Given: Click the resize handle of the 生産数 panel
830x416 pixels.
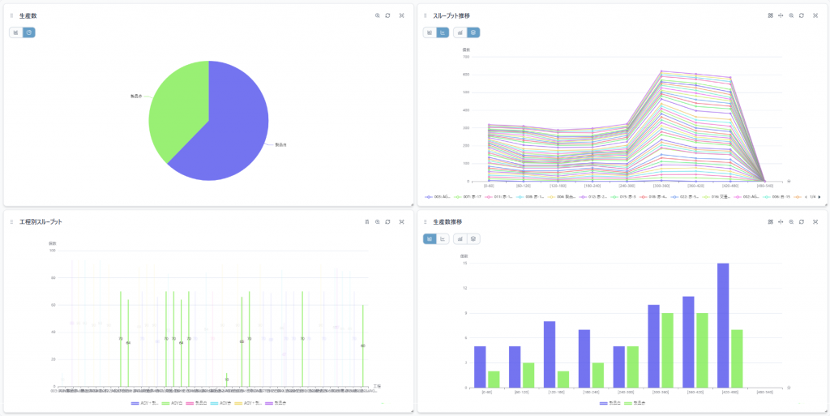Looking at the screenshot, I should [411, 204].
